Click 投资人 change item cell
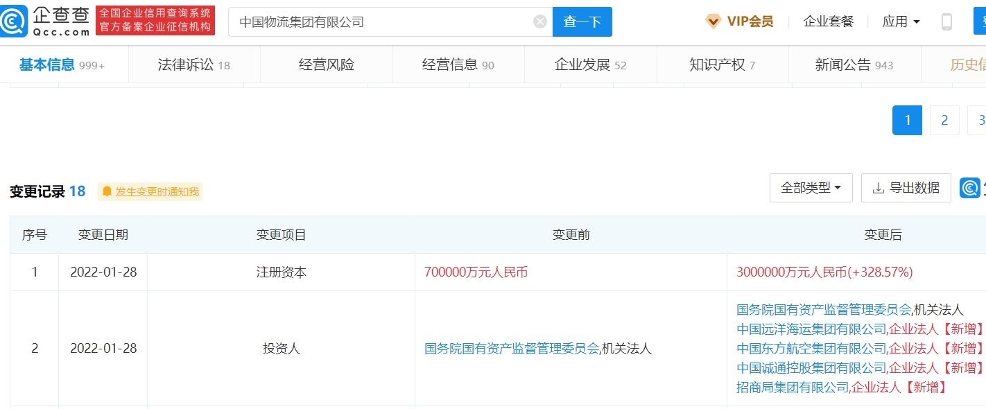 click(282, 349)
